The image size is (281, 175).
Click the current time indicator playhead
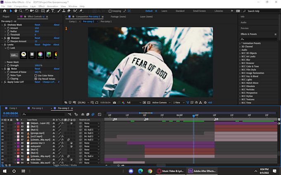tap(193, 116)
